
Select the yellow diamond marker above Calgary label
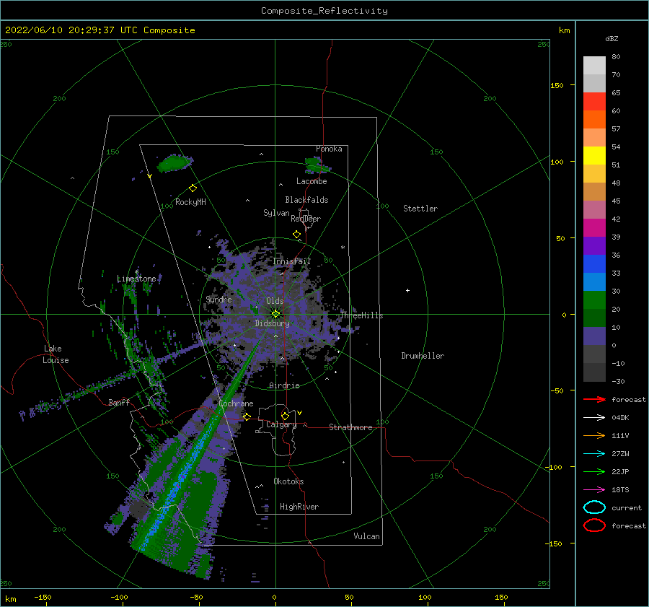coord(285,416)
